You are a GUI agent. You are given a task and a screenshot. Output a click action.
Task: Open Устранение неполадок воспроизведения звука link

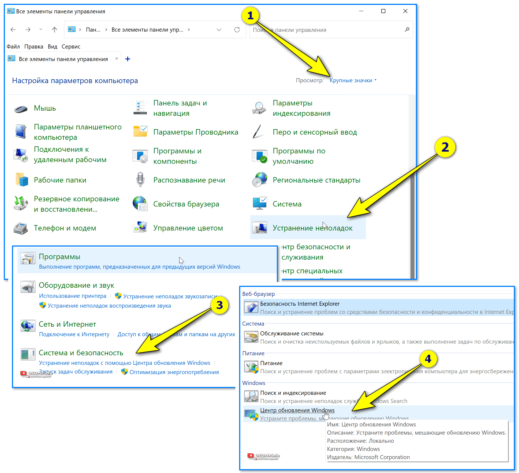point(109,306)
